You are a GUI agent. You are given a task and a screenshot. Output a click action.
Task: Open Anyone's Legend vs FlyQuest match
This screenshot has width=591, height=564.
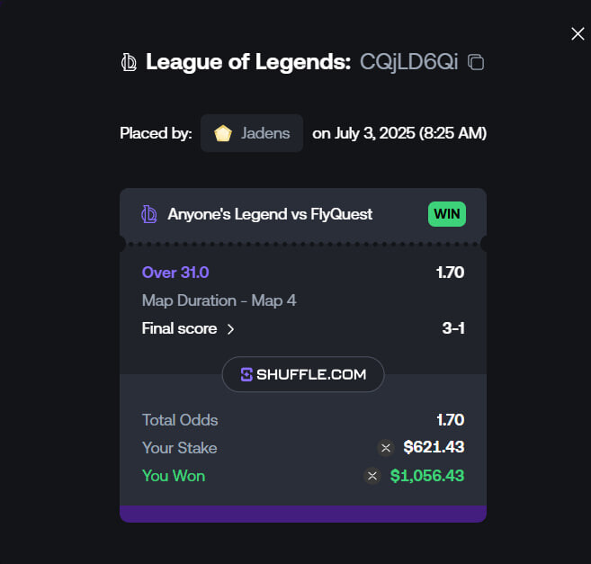click(270, 214)
